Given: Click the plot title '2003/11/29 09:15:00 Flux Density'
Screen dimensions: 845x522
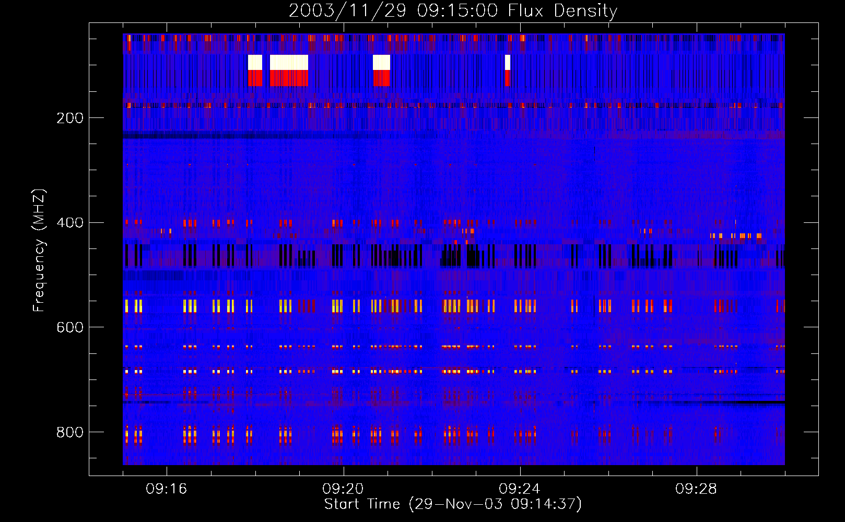Looking at the screenshot, I should [x=453, y=10].
